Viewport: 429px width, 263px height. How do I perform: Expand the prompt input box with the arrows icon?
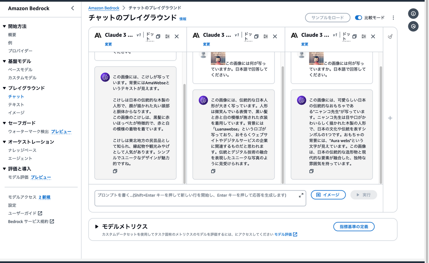301,195
